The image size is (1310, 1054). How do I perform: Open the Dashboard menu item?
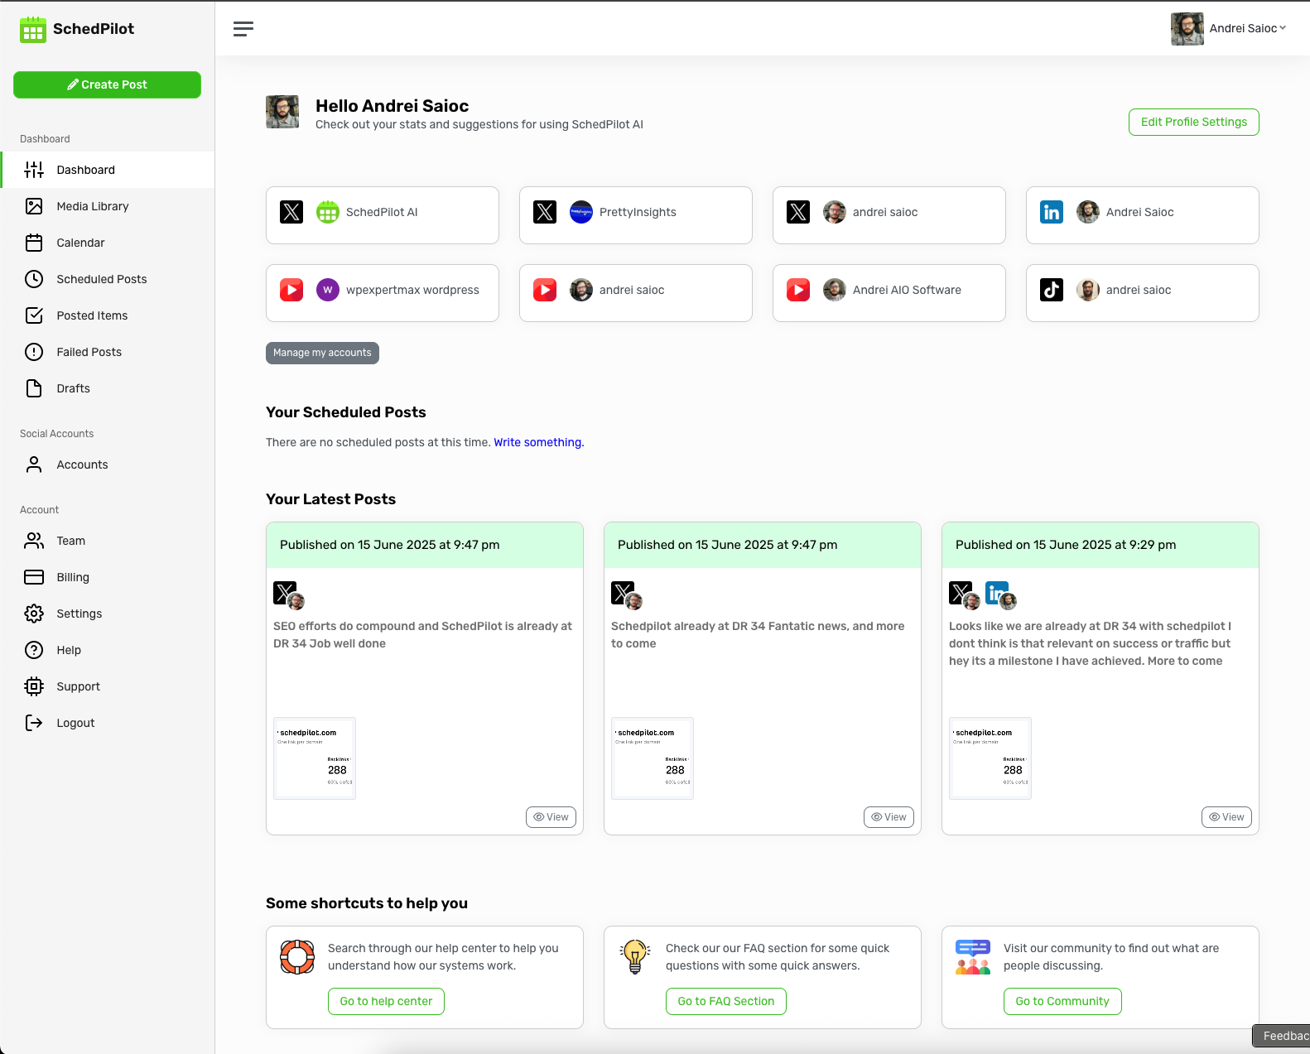click(x=108, y=170)
